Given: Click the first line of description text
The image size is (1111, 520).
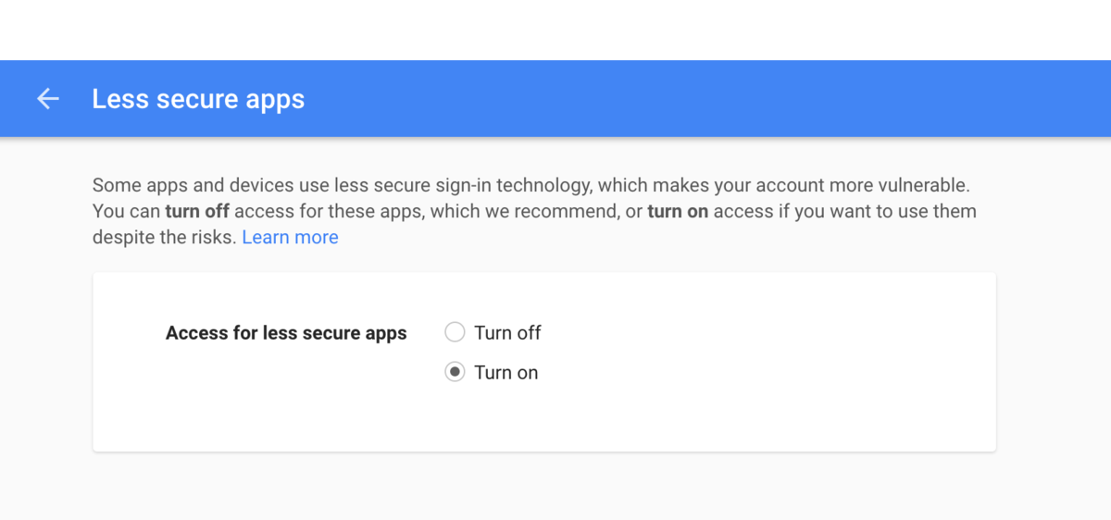Looking at the screenshot, I should (x=531, y=185).
